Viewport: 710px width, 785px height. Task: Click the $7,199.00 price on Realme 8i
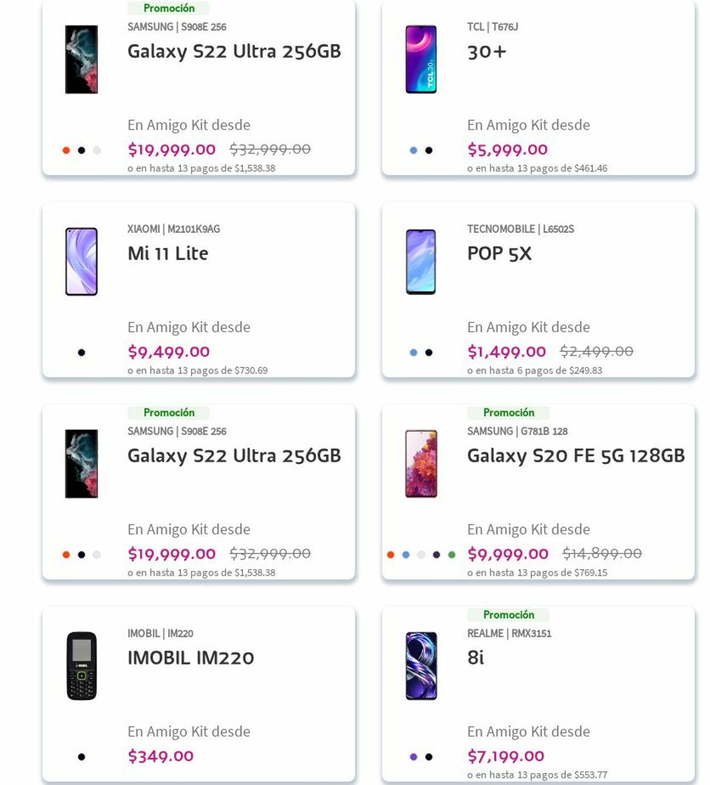click(x=506, y=756)
